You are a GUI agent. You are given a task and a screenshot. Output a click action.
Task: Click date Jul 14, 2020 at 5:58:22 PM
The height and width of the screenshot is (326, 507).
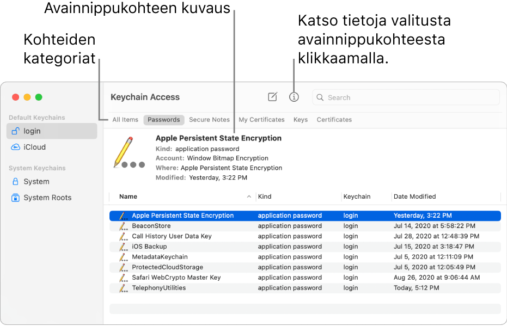(434, 226)
